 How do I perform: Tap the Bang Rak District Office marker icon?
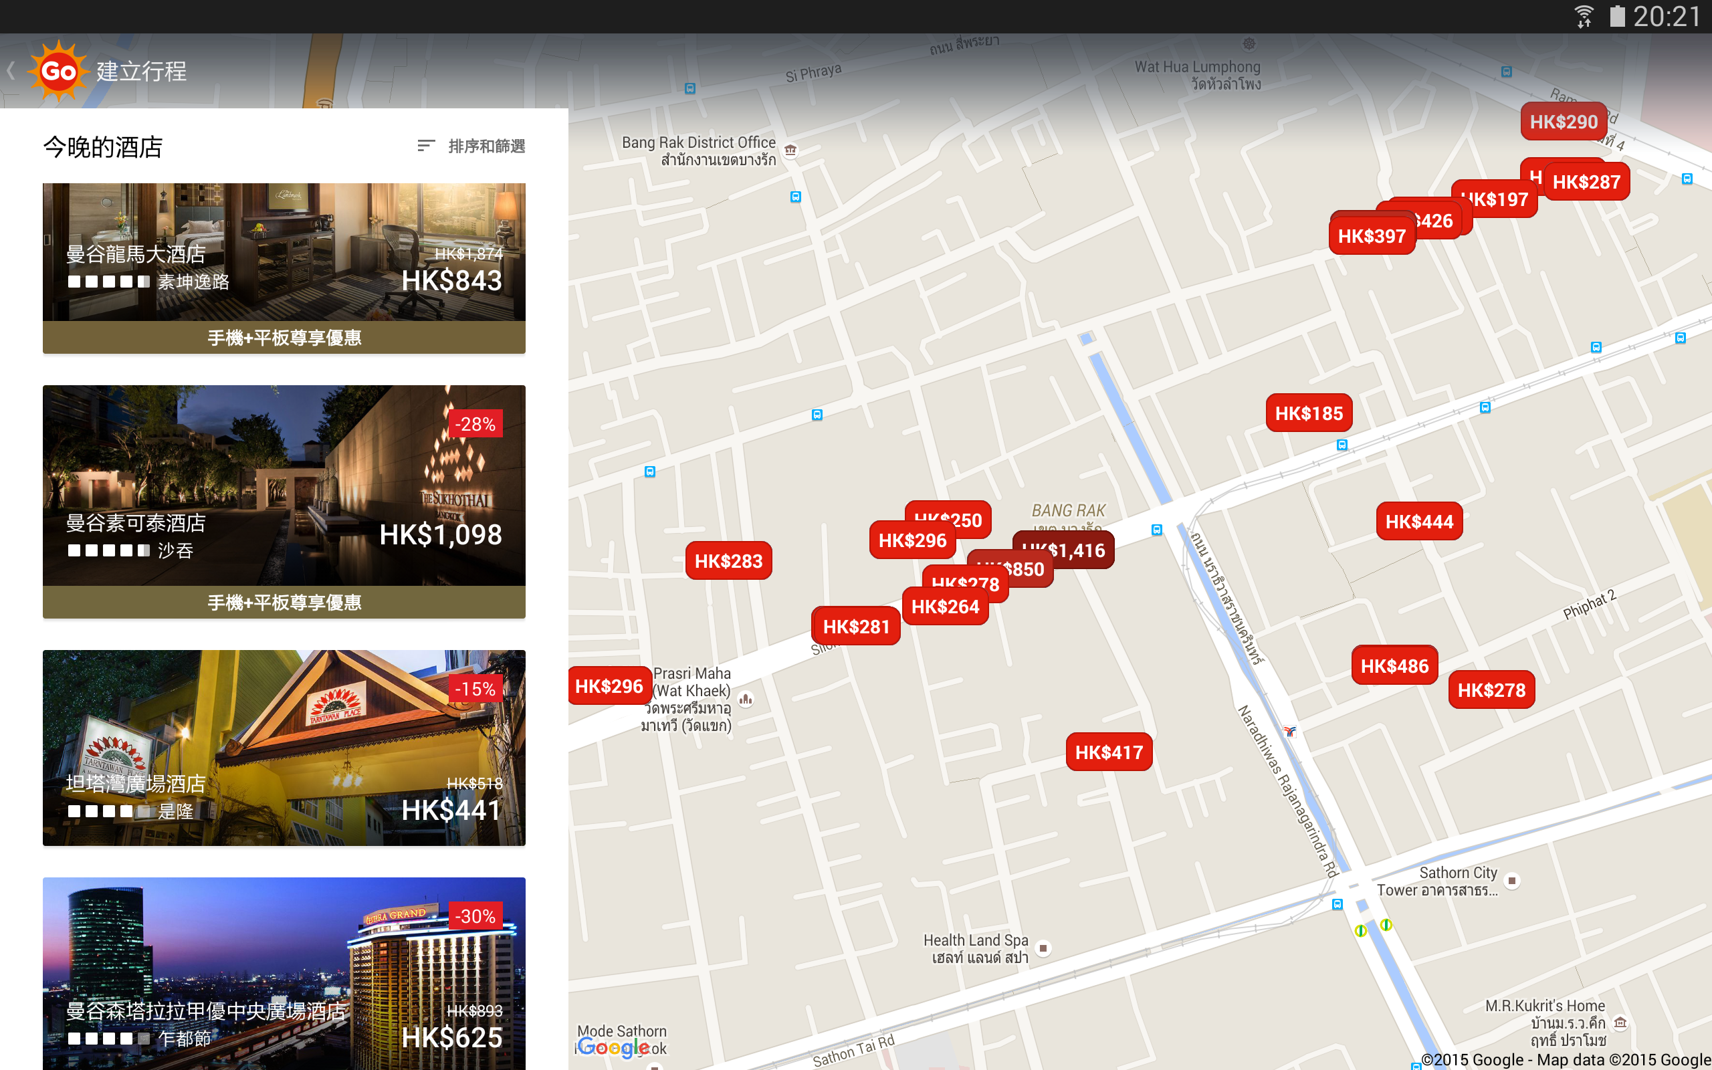click(790, 150)
